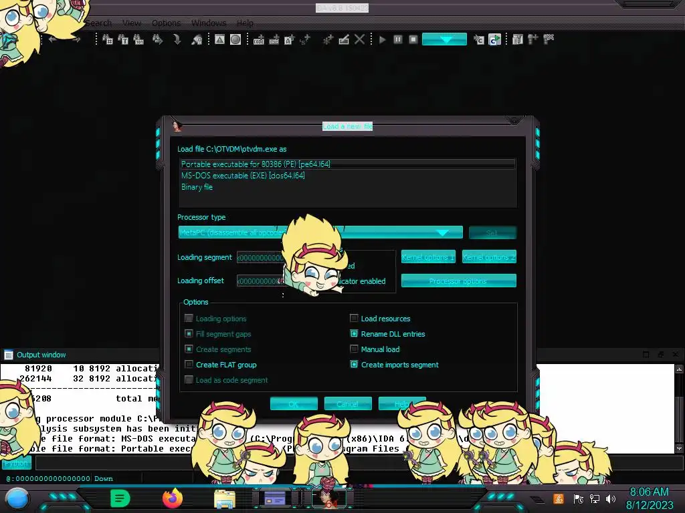Click the dialog's Help button
The image size is (685, 513).
pos(402,403)
